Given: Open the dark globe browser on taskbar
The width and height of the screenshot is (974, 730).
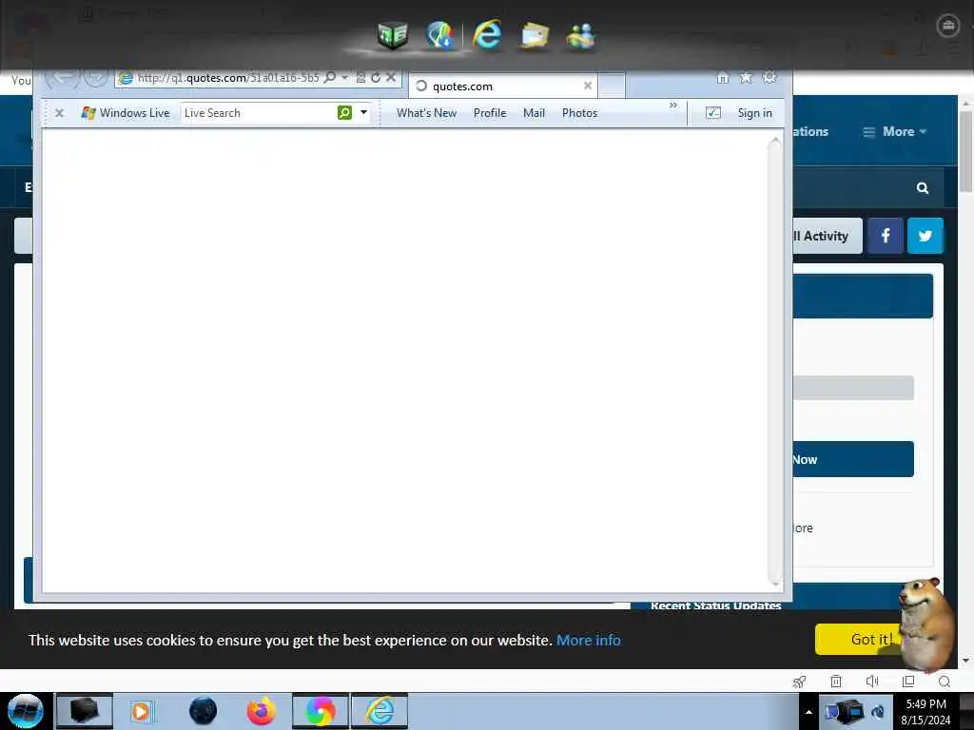Looking at the screenshot, I should 203,711.
